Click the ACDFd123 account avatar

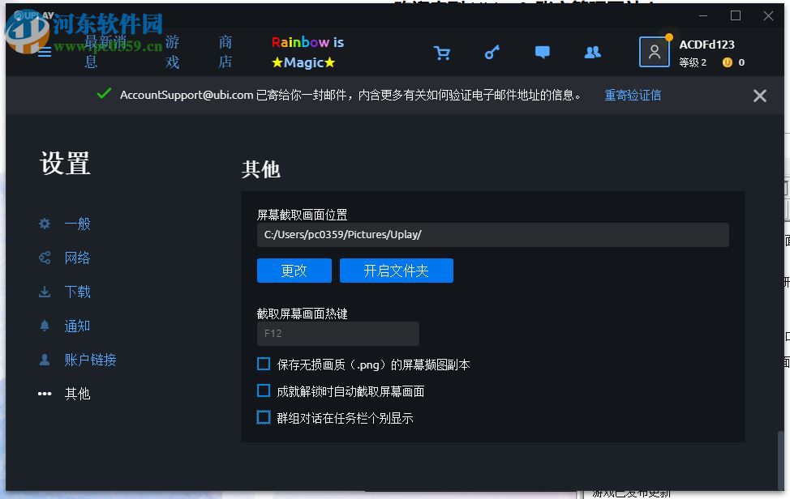655,52
